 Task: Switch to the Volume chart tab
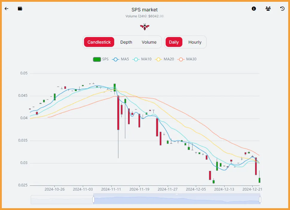point(149,42)
